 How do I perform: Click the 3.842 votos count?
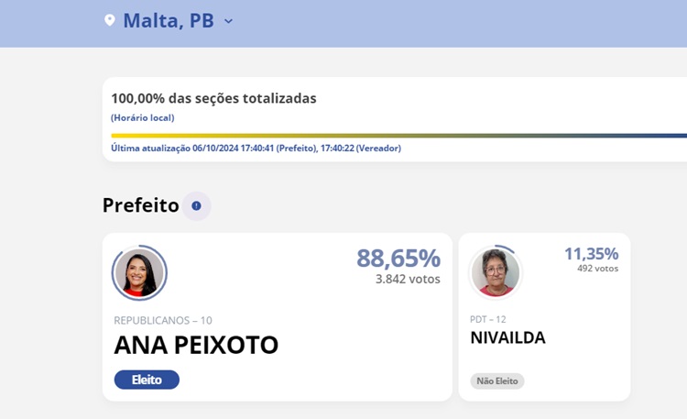coord(408,279)
